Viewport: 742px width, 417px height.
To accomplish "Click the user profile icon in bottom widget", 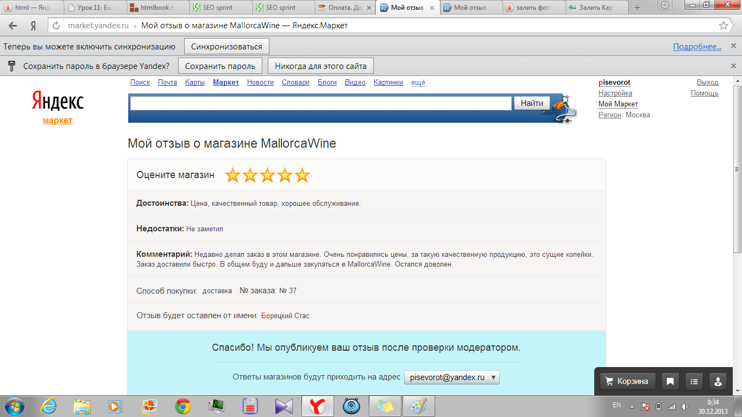I will point(718,381).
